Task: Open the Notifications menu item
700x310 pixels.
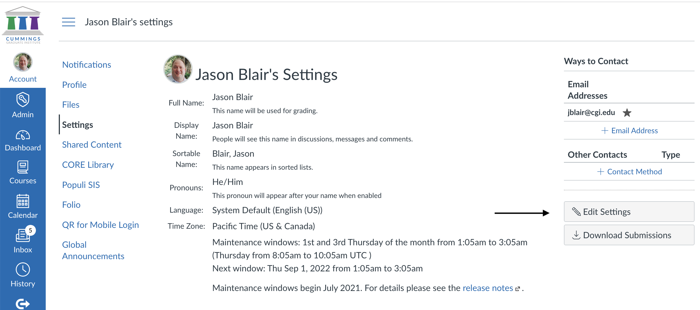Action: pos(87,65)
